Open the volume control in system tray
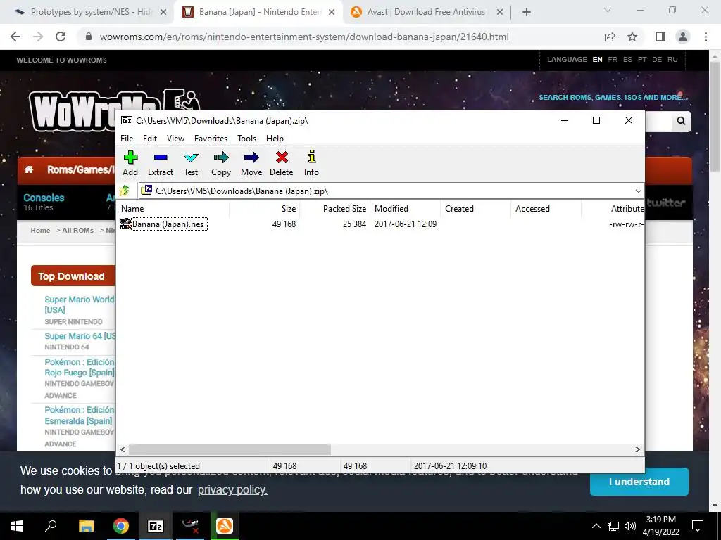Screen dimensions: 721x540 [x=630, y=526]
